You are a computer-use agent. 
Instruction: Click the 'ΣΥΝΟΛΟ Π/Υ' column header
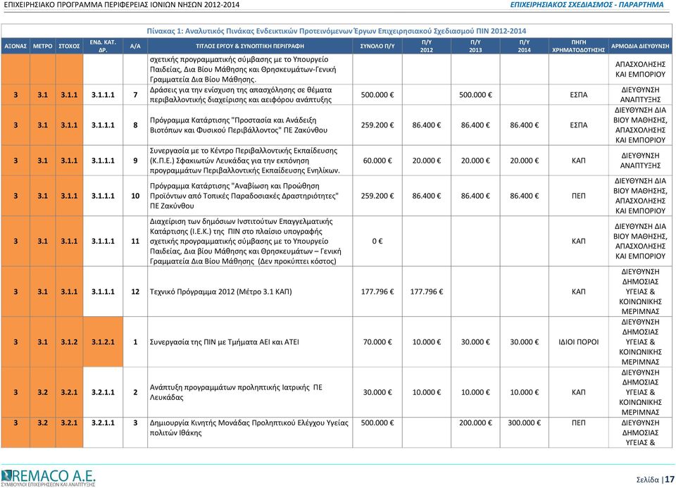point(377,46)
